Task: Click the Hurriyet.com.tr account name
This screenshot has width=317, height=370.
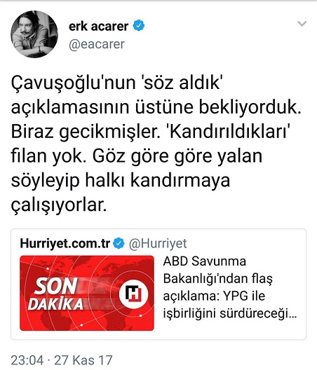Action: [65, 243]
